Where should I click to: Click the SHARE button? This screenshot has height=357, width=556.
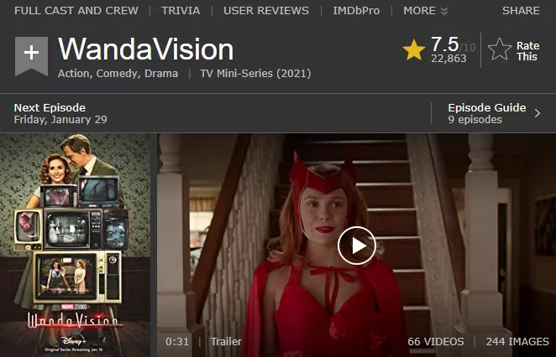(x=521, y=11)
